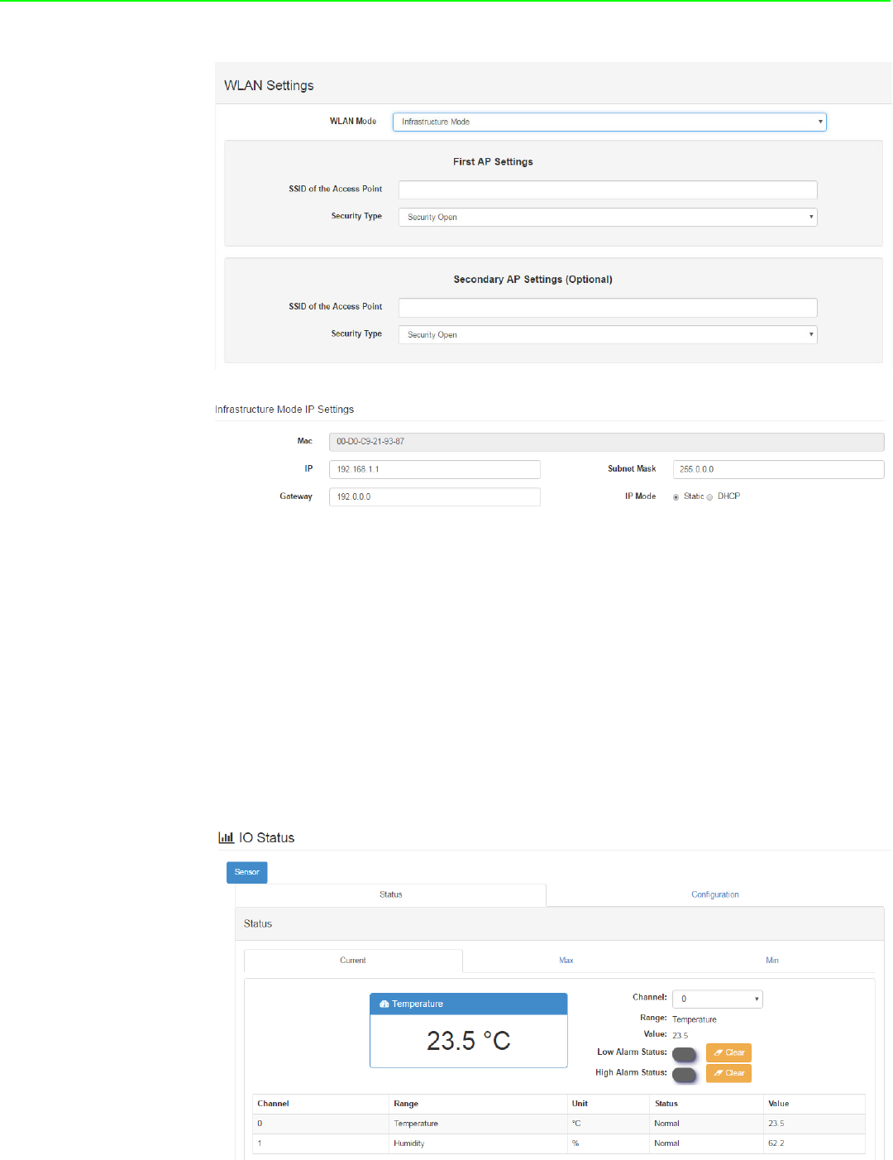Click the First AP SSID input field

[608, 189]
